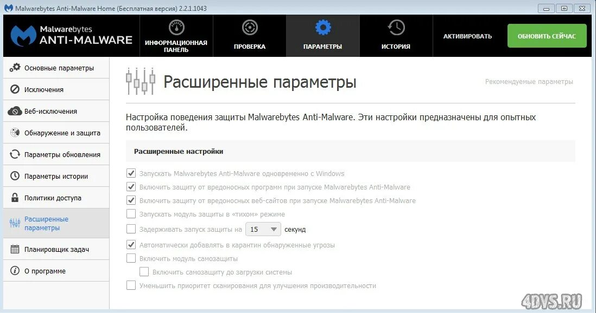Click the Веб-исключения cloud icon

tap(15, 111)
